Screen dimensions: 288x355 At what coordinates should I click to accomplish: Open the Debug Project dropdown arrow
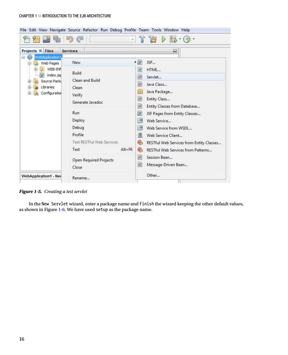(x=180, y=39)
